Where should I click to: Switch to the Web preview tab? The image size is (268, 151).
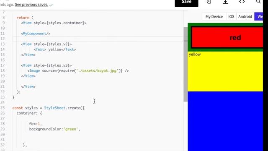(259, 17)
